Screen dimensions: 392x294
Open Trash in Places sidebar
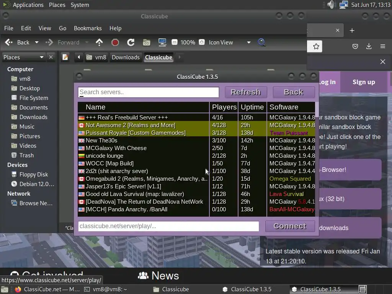(x=23, y=155)
